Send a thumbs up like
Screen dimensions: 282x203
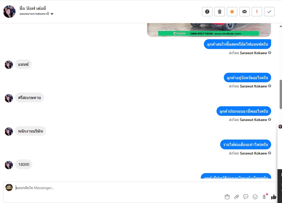pyautogui.click(x=273, y=197)
